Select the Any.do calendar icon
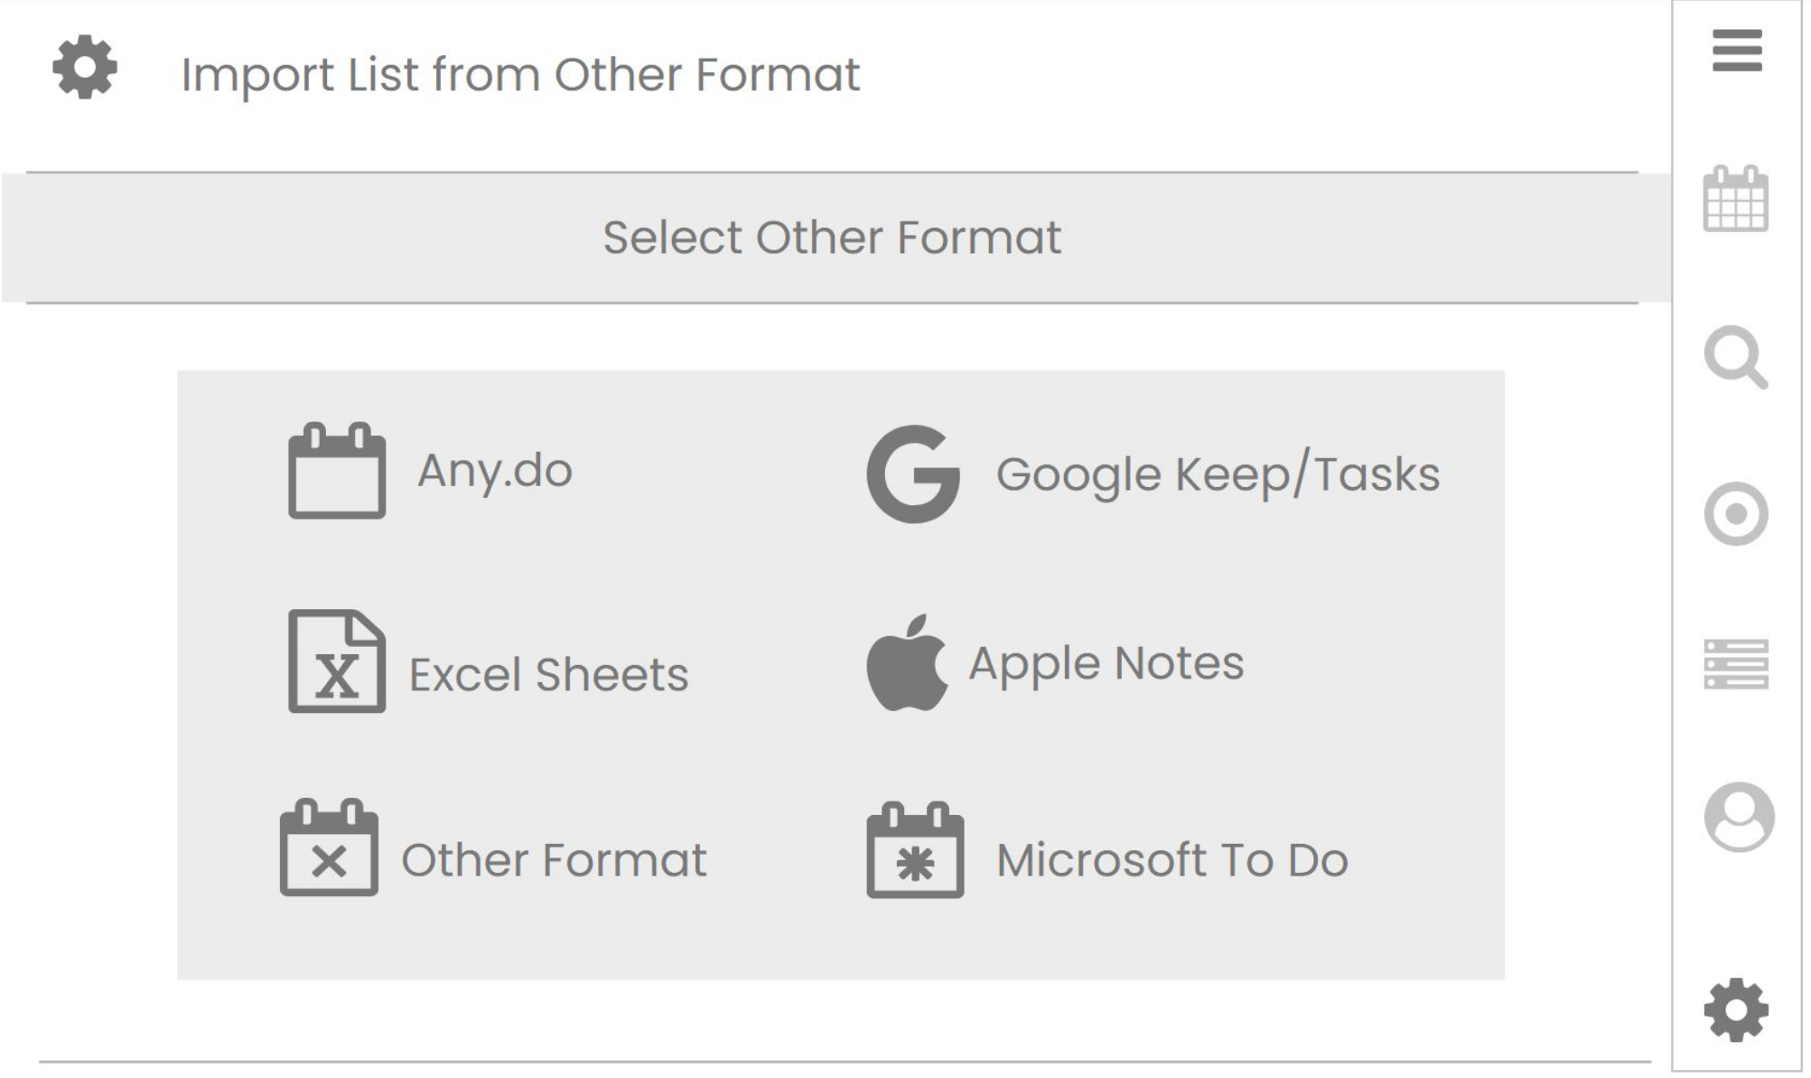Image resolution: width=1811 pixels, height=1078 pixels. pos(337,470)
